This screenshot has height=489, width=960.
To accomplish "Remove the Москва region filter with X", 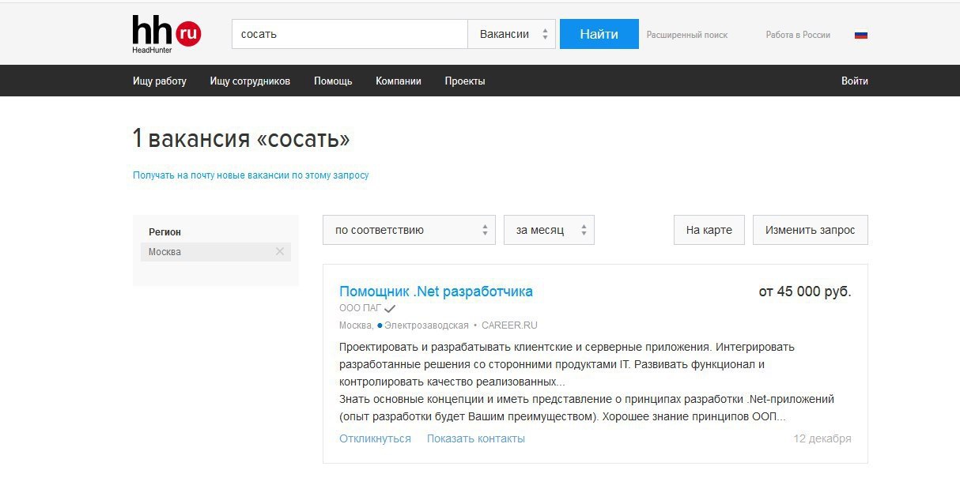I will tap(279, 252).
